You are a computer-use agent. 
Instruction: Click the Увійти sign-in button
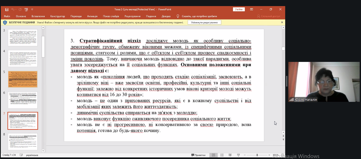(x=239, y=10)
